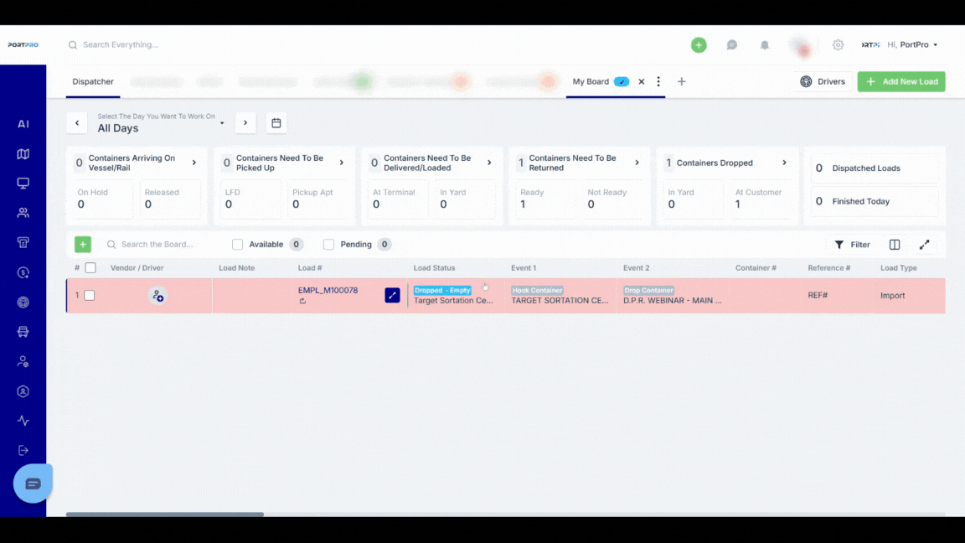Viewport: 965px width, 543px height.
Task: Open the map icon in sidebar
Action: click(x=23, y=154)
